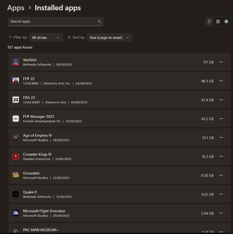
Task: Click the F1 22 version 1.0.95.9964
Action: click(x=31, y=83)
